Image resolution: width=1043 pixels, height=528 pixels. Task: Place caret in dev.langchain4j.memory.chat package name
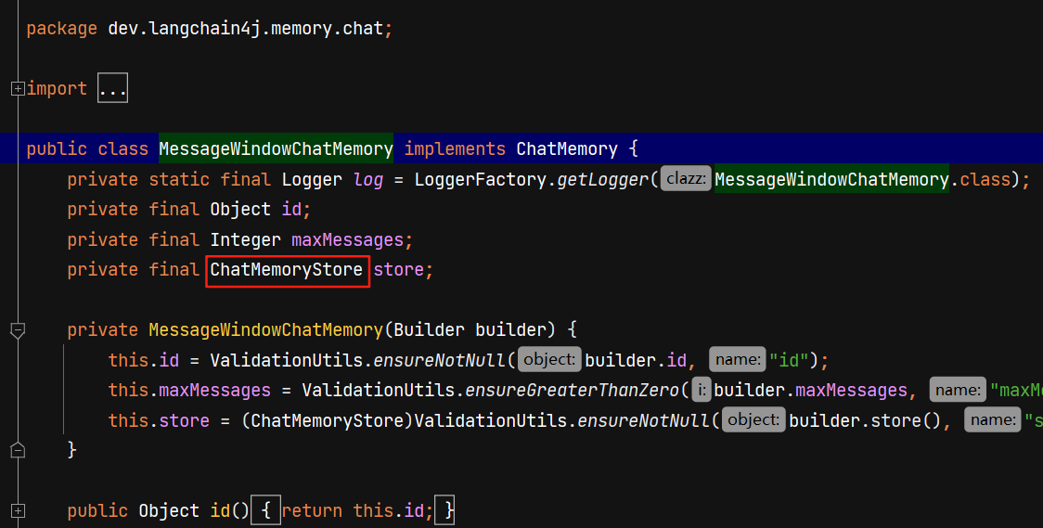(246, 29)
